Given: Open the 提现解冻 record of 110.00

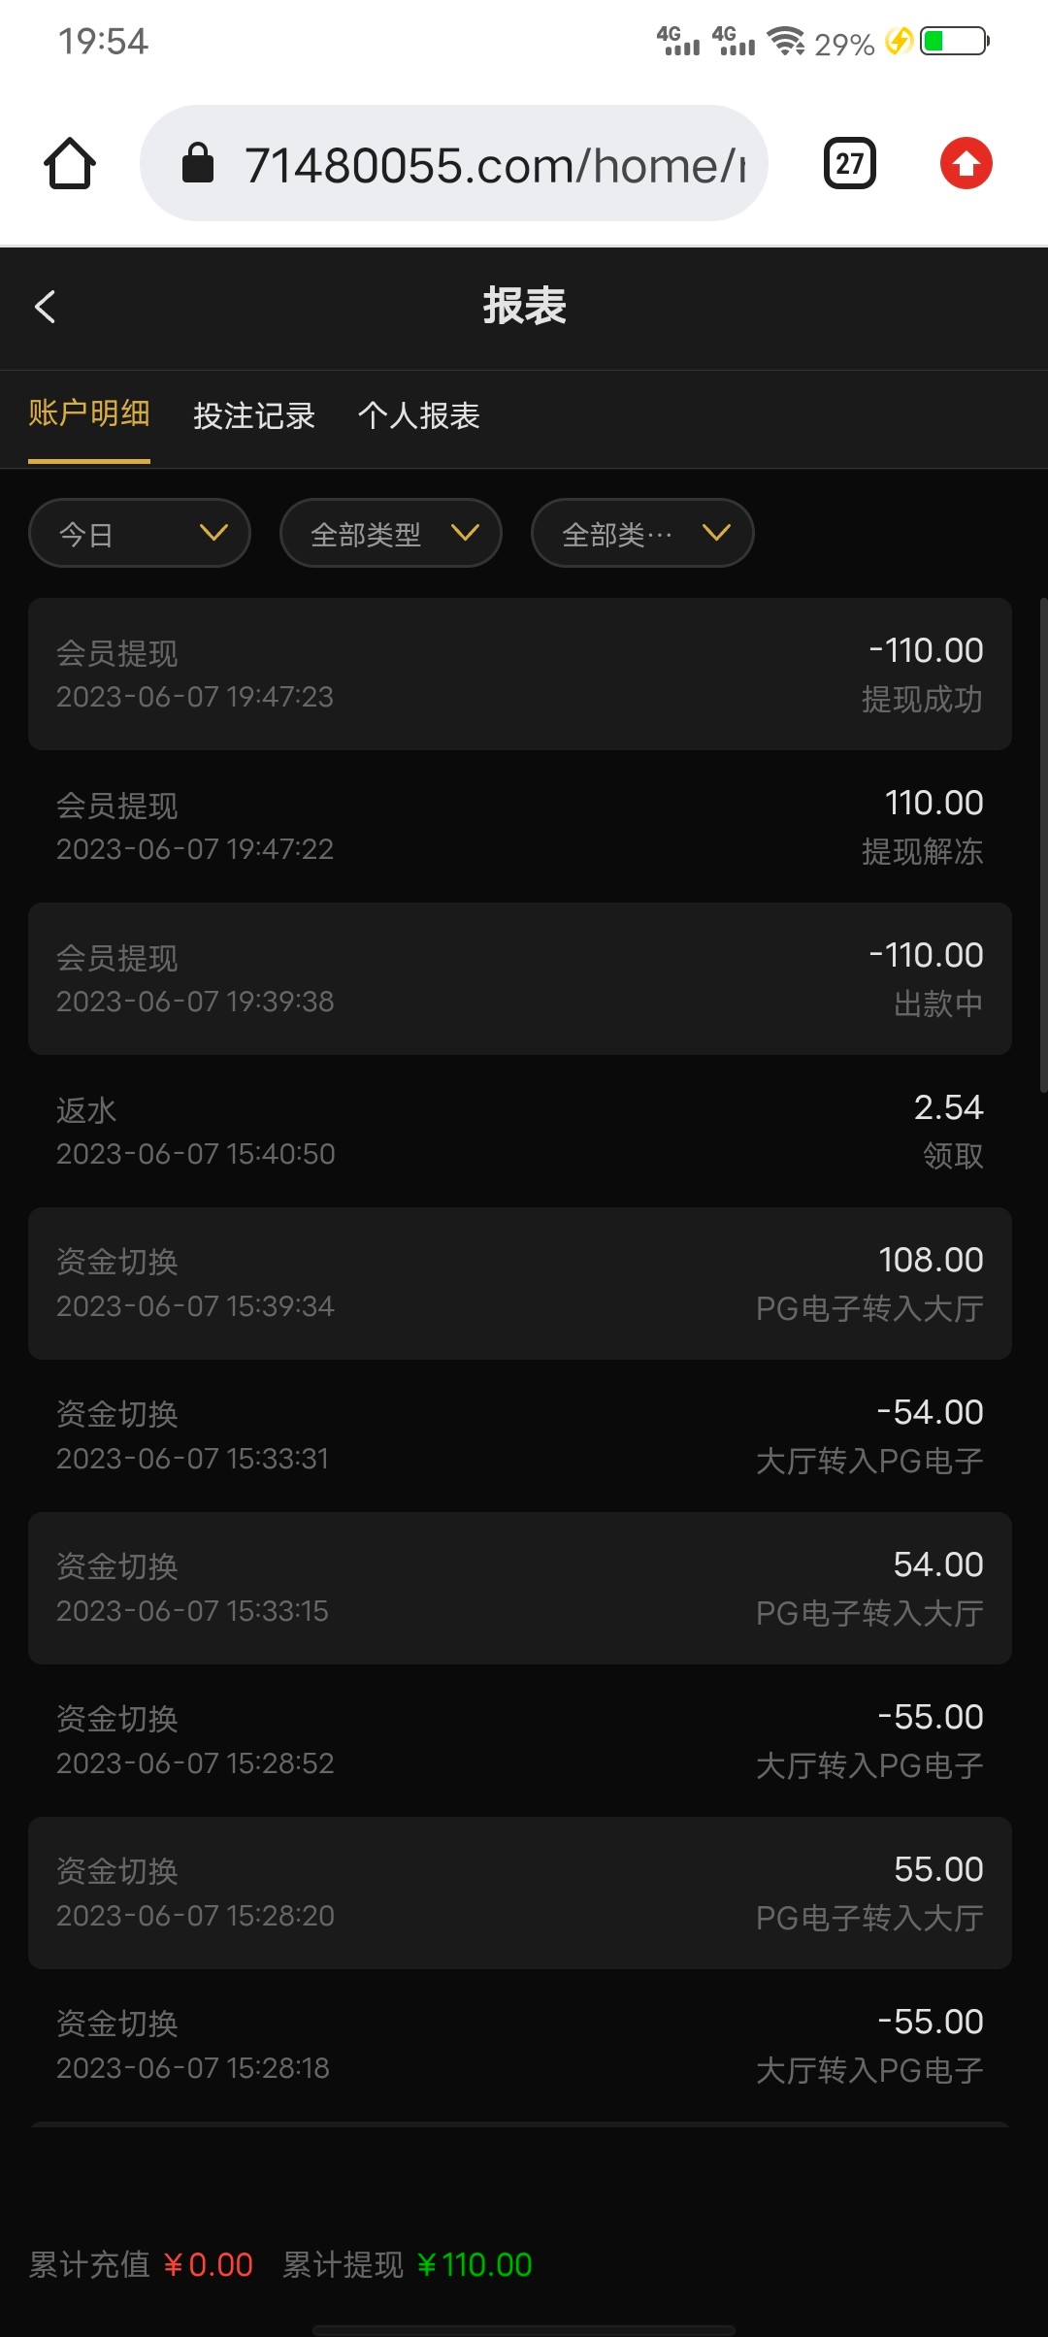Looking at the screenshot, I should pos(520,827).
